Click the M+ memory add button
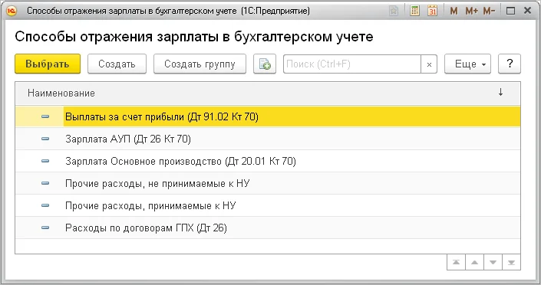541x285 pixels. click(471, 11)
